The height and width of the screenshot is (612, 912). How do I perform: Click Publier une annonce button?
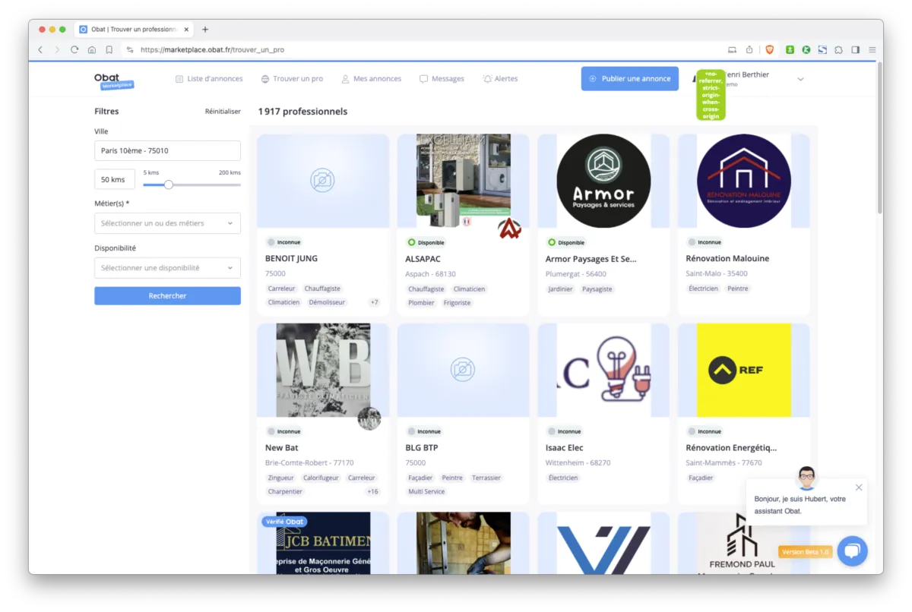[629, 78]
